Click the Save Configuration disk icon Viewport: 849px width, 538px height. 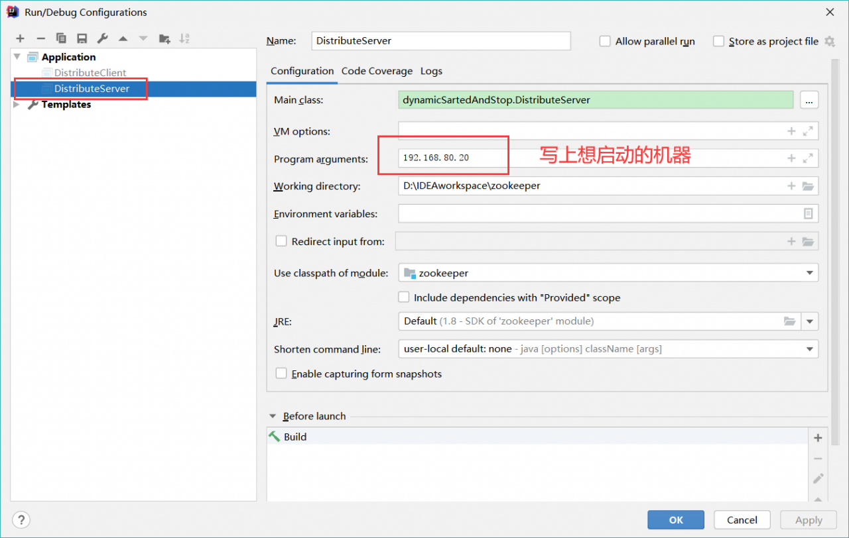click(x=82, y=38)
